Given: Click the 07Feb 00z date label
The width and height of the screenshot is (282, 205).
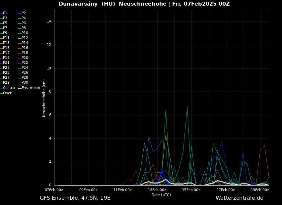Looking at the screenshot, I should [54, 190].
